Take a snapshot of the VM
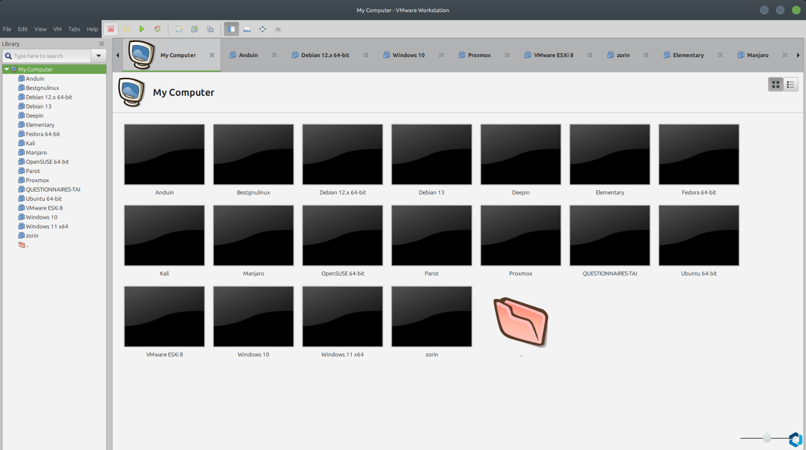This screenshot has width=806, height=450. point(179,29)
